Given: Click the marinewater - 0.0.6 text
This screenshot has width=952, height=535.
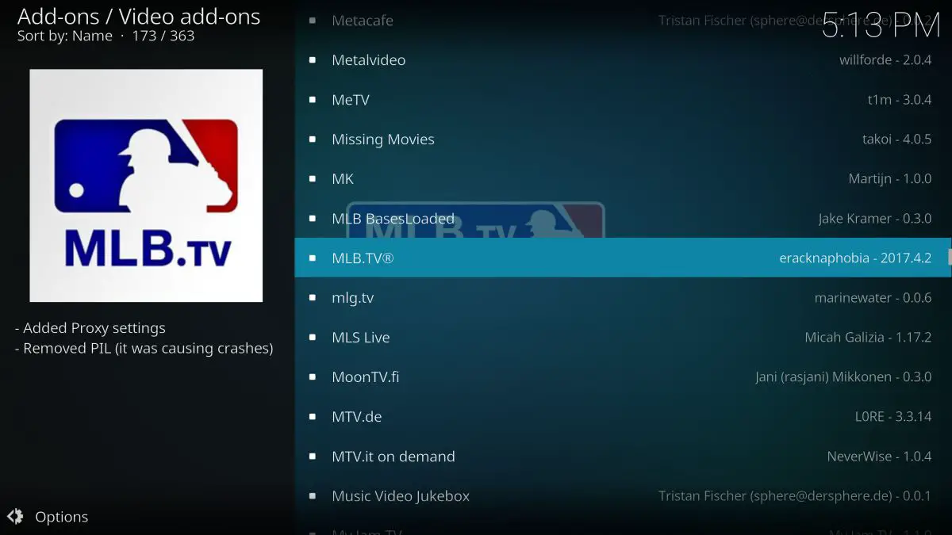Looking at the screenshot, I should tap(873, 298).
